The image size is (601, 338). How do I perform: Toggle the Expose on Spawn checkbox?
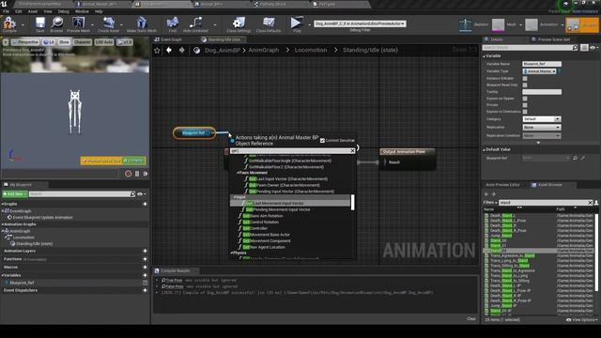525,99
